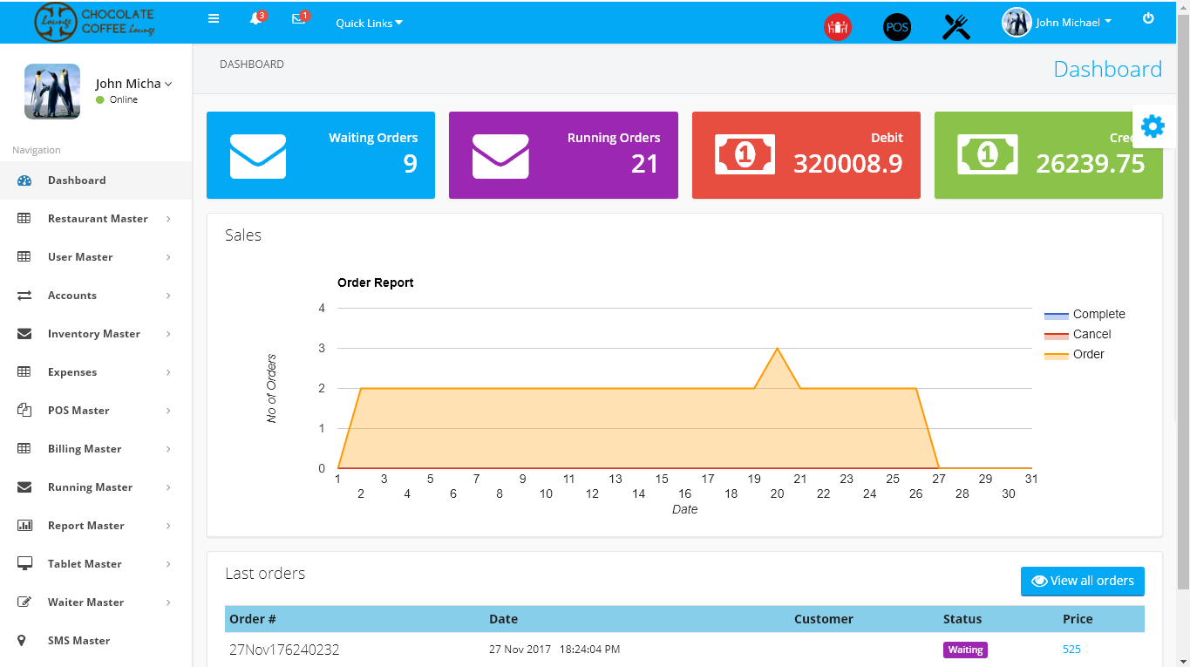Open Inventory Master in the sidebar

coord(93,334)
